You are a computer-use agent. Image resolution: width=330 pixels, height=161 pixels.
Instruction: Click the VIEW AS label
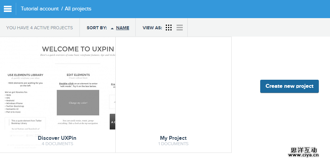pos(152,28)
